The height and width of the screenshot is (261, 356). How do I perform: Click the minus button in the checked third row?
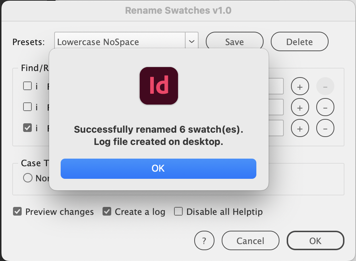coord(325,128)
